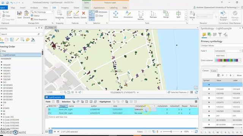The height and width of the screenshot is (136, 243).
Task: Click the metadataSt column header
Action: (145, 106)
